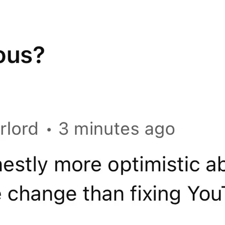Open the post title ending in "ous?"
Viewport: 225px width, 225px height.
pos(22,55)
